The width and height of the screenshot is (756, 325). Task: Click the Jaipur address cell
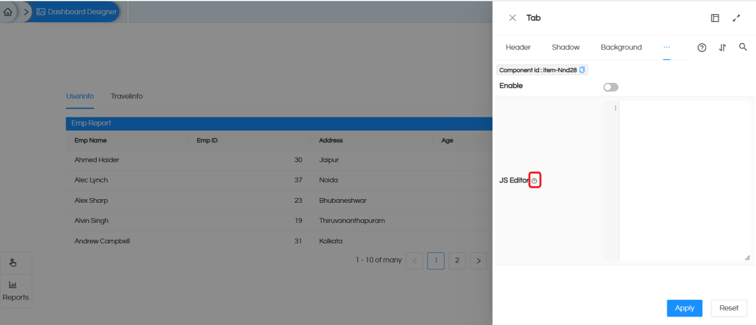pyautogui.click(x=329, y=160)
